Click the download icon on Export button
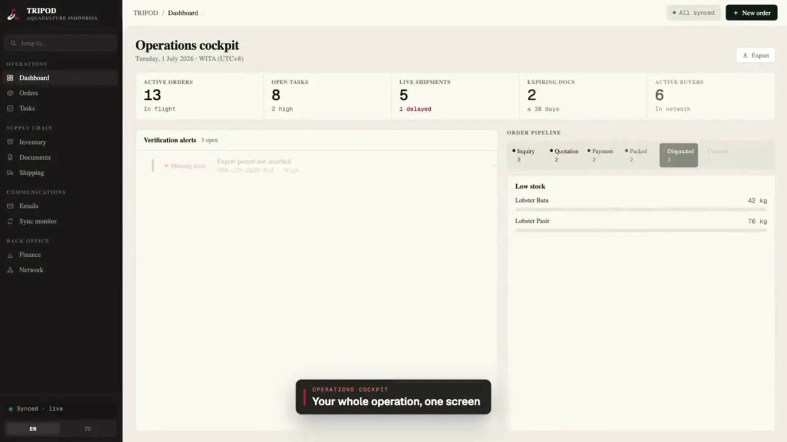This screenshot has height=442, width=787. [745, 55]
